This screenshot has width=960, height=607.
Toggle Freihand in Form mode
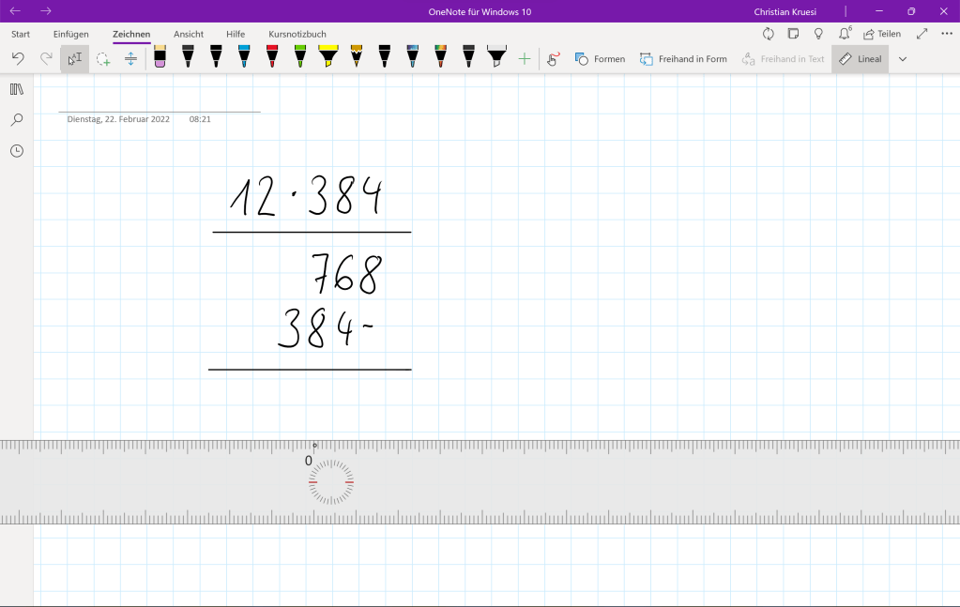683,59
